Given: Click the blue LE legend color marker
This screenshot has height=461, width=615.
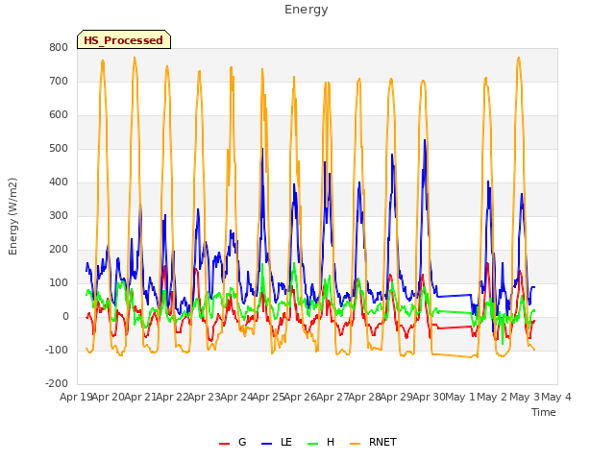Looking at the screenshot, I should [267, 444].
